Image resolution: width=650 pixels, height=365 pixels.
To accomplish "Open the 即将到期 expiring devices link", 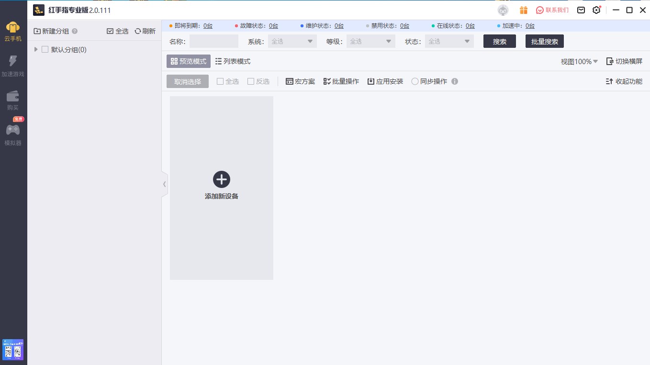I will point(207,26).
